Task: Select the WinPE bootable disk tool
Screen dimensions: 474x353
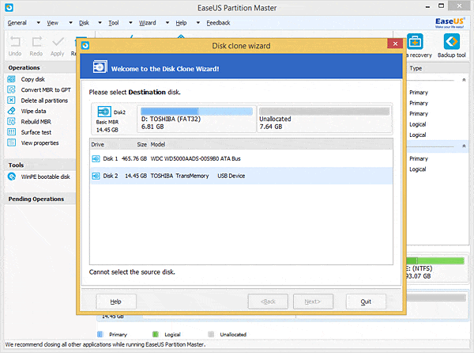Action: click(x=45, y=176)
